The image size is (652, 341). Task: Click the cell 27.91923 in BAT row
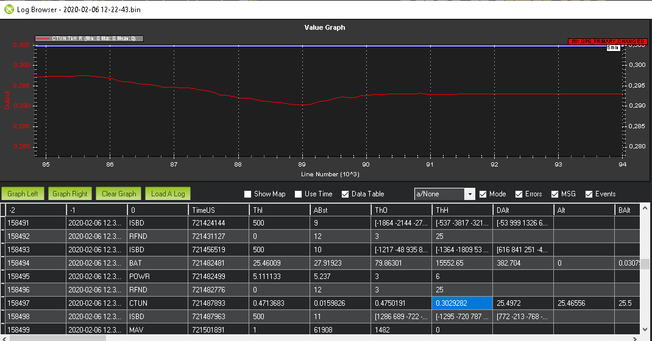[341, 263]
